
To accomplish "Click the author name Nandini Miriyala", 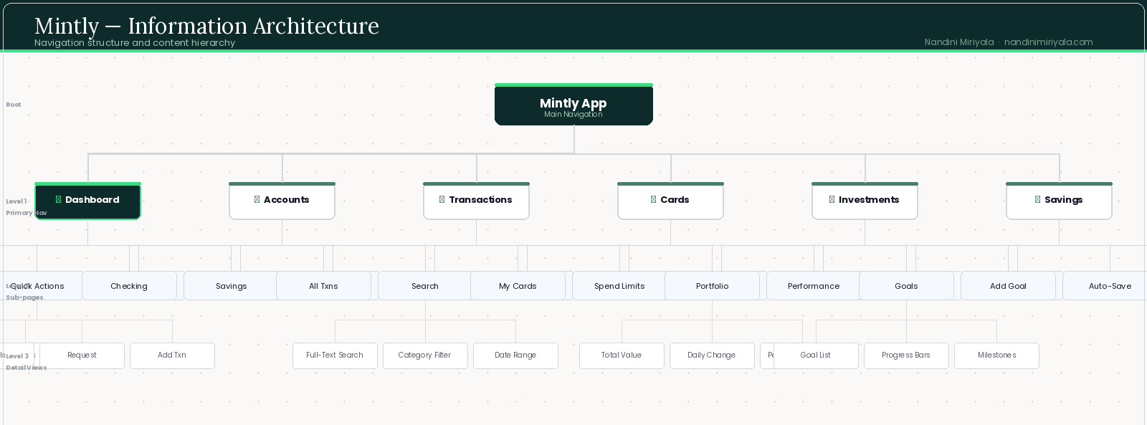I will pyautogui.click(x=959, y=42).
